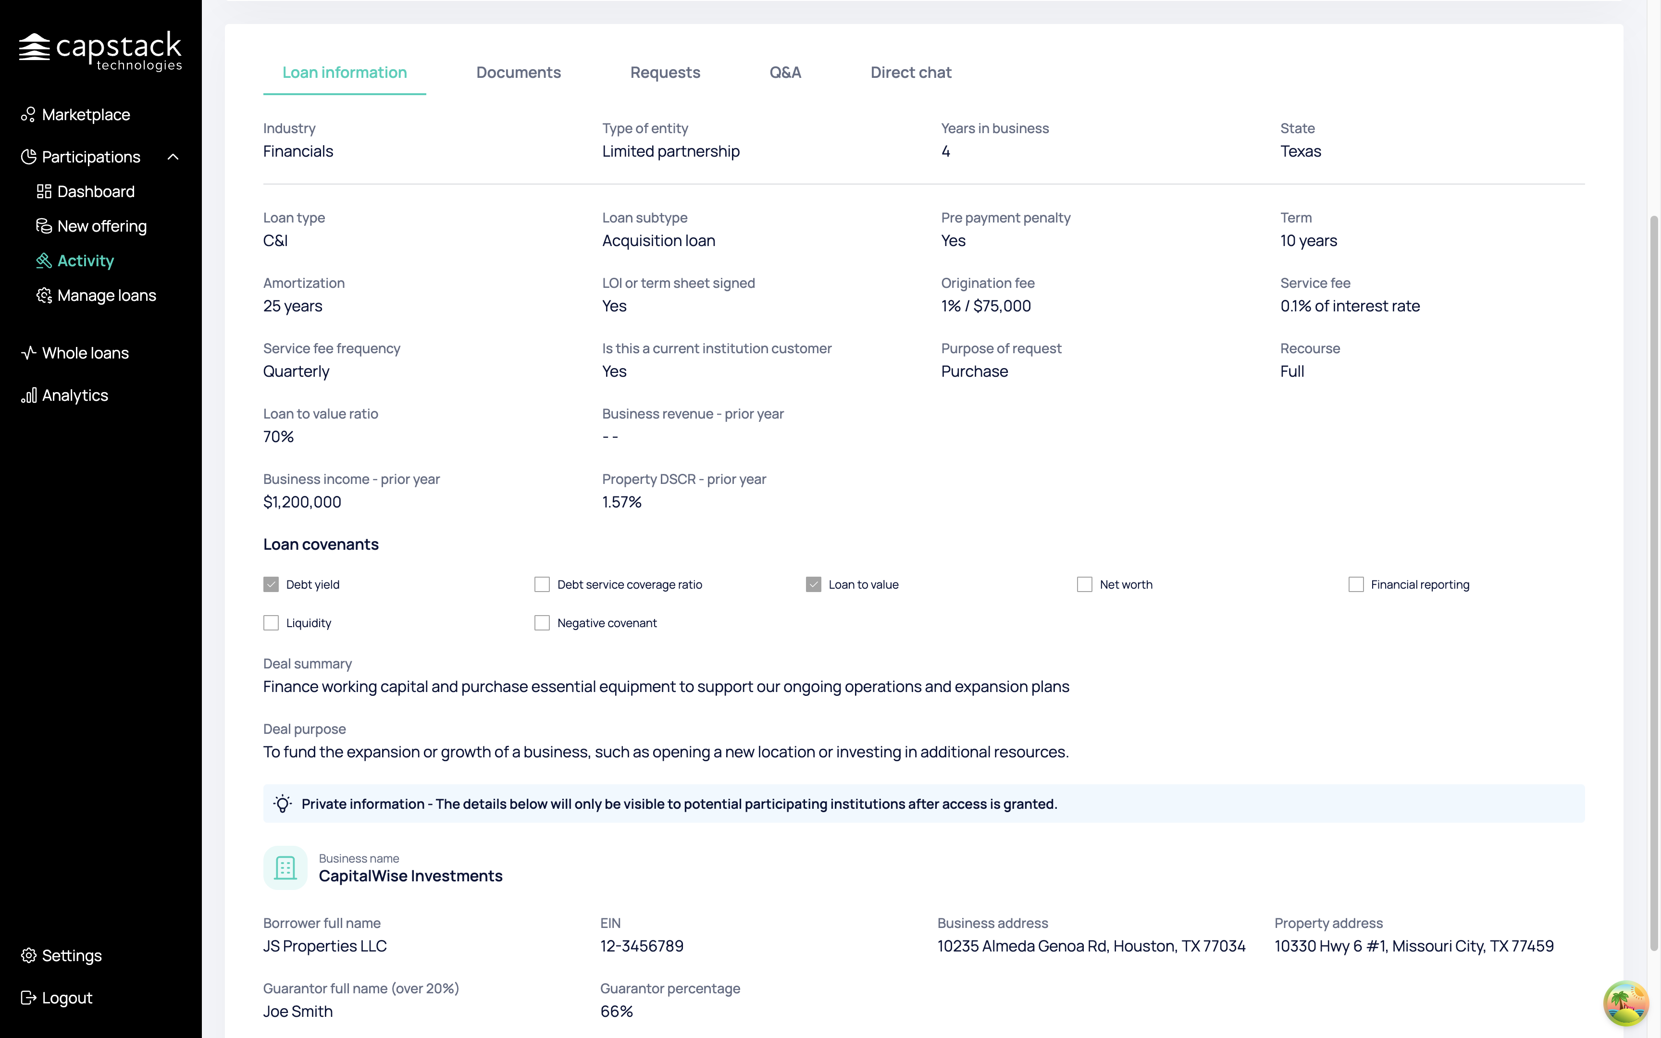Click the Logout door icon

(x=28, y=998)
